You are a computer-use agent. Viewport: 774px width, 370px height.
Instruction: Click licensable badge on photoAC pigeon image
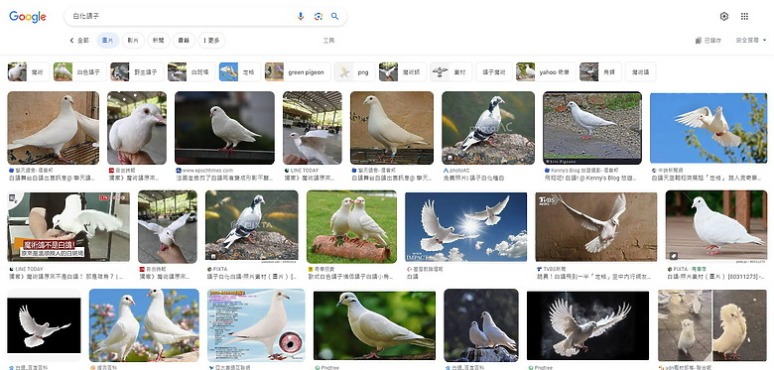tap(450, 158)
